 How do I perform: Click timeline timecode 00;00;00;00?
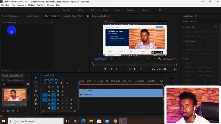pos(51,80)
